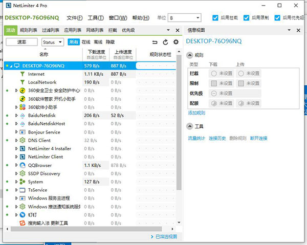The image size is (307, 245).
Task: Switch to the 网络列表 tab
Action: point(95,30)
